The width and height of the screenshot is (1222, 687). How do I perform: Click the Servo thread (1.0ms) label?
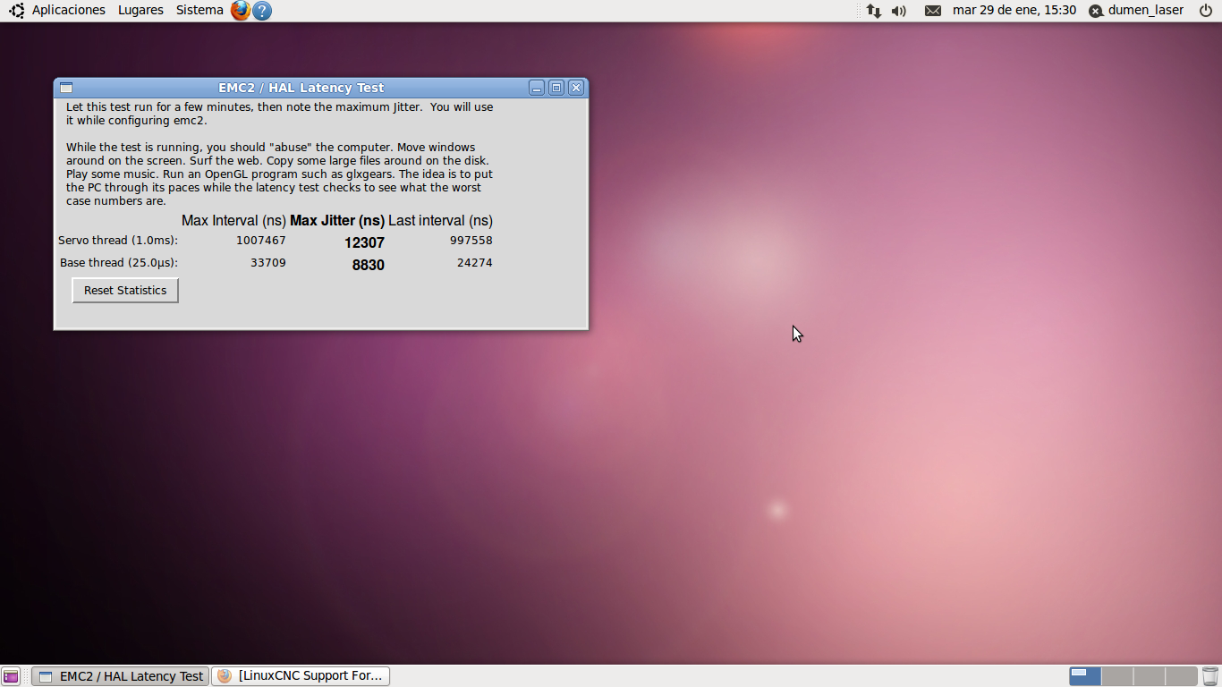tap(118, 241)
